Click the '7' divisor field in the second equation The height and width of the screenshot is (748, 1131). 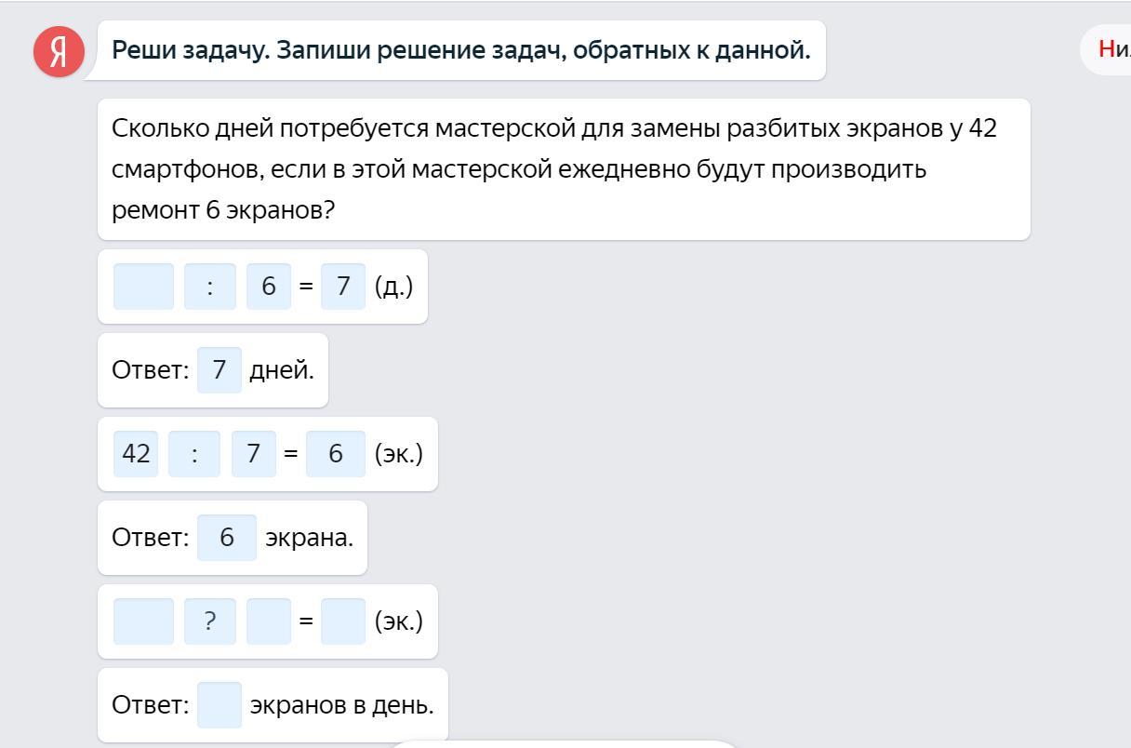click(x=254, y=454)
